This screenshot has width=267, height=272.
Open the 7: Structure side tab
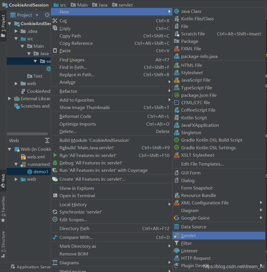pyautogui.click(x=3, y=244)
